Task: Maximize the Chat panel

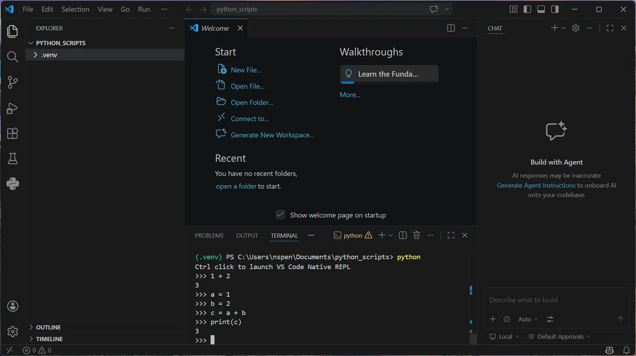Action: 610,28
